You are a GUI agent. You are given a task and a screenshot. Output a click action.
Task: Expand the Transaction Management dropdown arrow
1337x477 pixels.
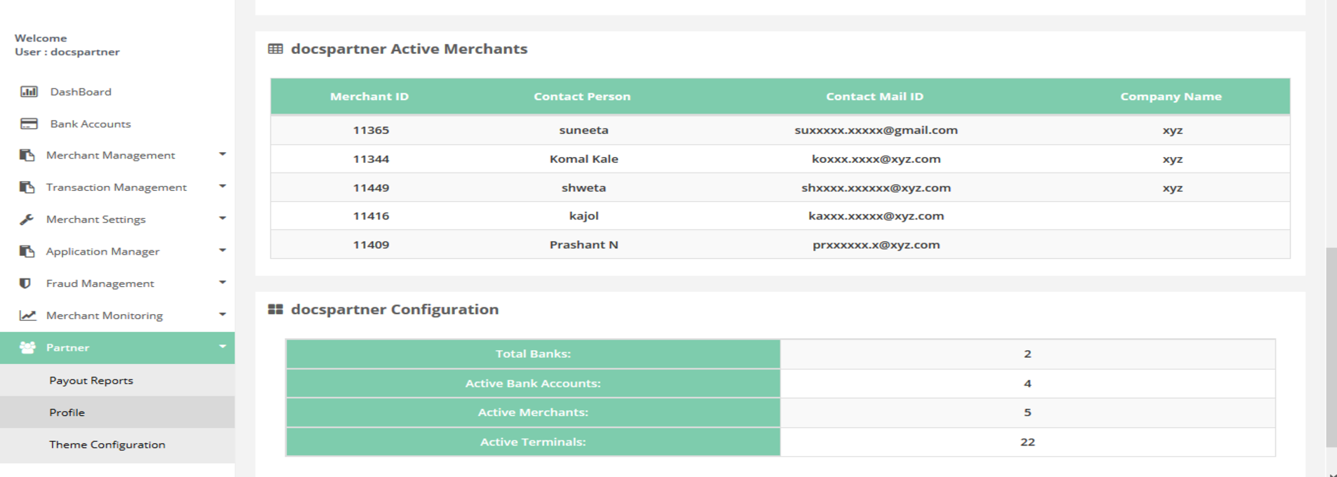pyautogui.click(x=222, y=187)
